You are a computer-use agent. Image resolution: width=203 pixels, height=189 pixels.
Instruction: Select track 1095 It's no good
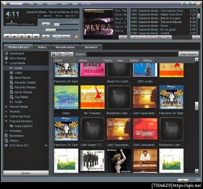tap(163, 29)
